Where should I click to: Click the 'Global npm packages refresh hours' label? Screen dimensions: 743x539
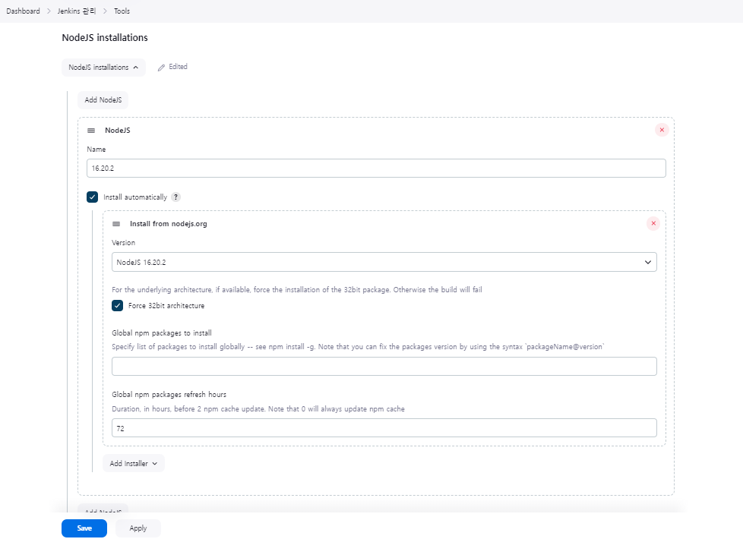tap(169, 395)
